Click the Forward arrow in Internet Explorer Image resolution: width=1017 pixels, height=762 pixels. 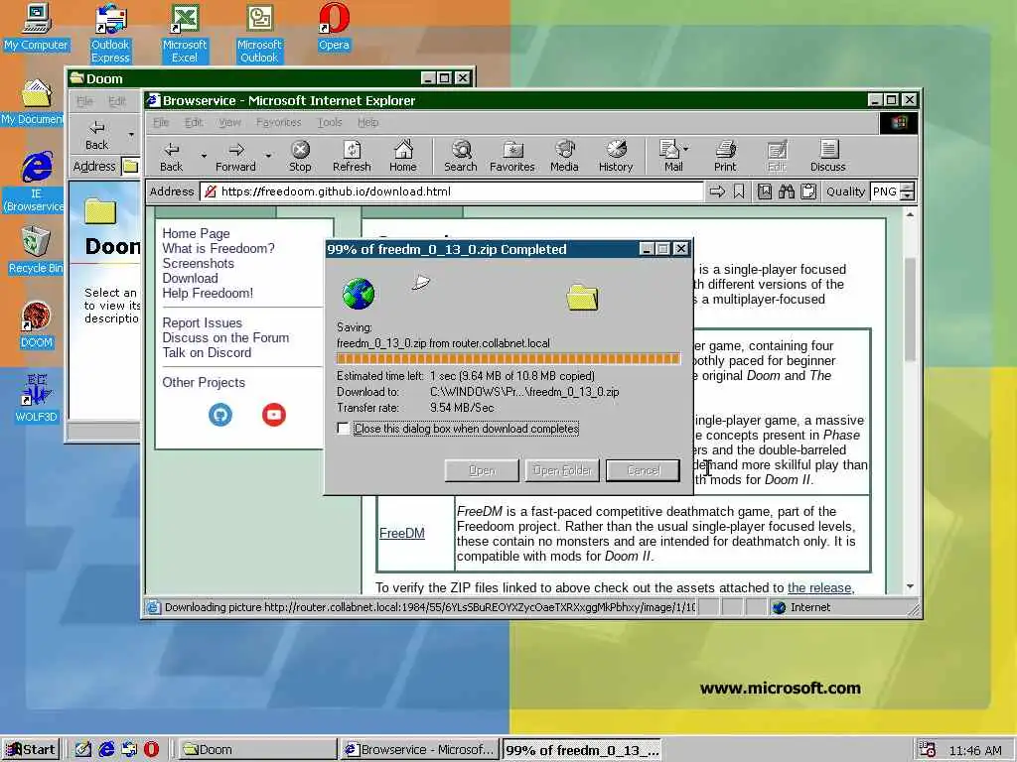tap(235, 156)
